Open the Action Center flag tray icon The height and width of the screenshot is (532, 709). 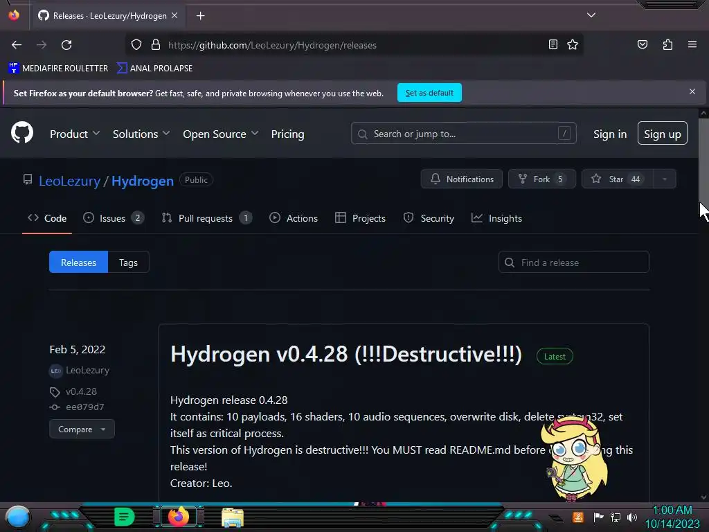(x=598, y=517)
